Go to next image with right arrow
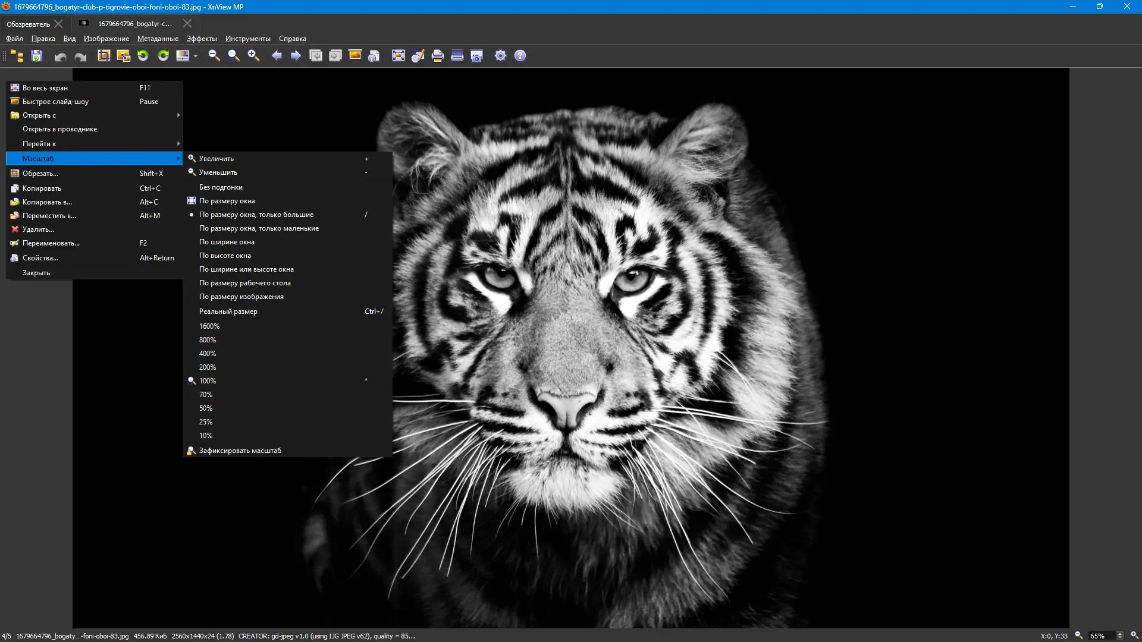1142x642 pixels. 296,55
